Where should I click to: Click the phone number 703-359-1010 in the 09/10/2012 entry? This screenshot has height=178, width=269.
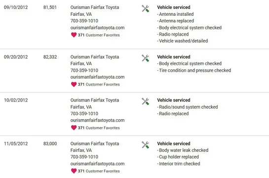84,21
